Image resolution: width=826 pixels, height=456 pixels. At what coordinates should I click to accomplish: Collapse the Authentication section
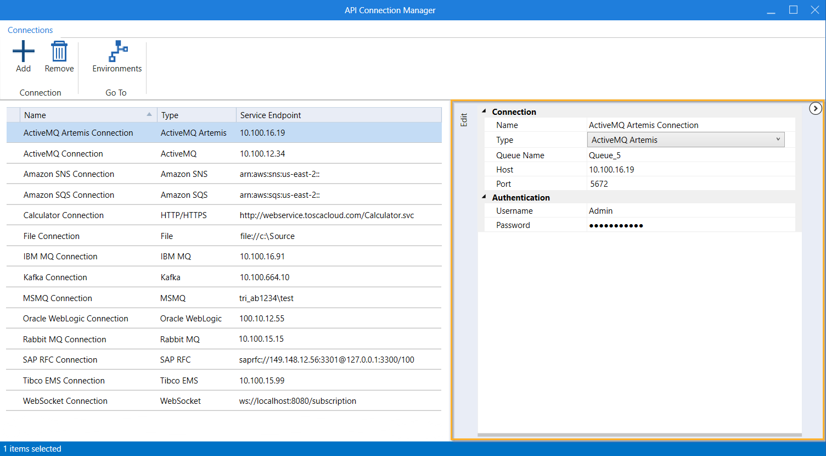pos(484,197)
